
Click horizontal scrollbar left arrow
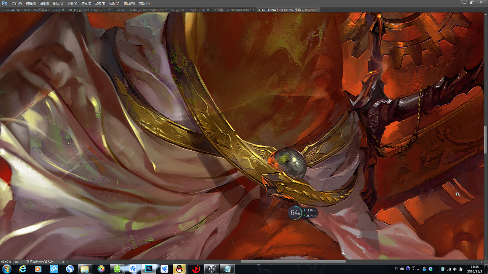pos(67,261)
